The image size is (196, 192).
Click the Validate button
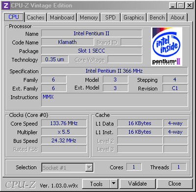pos(138,184)
